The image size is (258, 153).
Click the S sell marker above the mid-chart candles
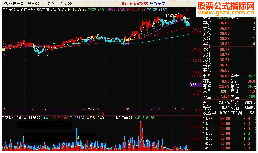98,35
